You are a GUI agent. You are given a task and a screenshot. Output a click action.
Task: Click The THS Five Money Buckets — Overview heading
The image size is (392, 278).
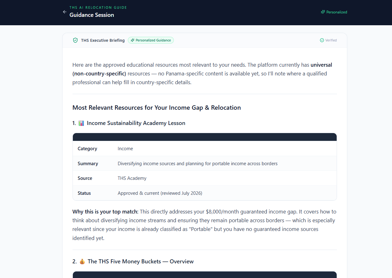(x=141, y=261)
